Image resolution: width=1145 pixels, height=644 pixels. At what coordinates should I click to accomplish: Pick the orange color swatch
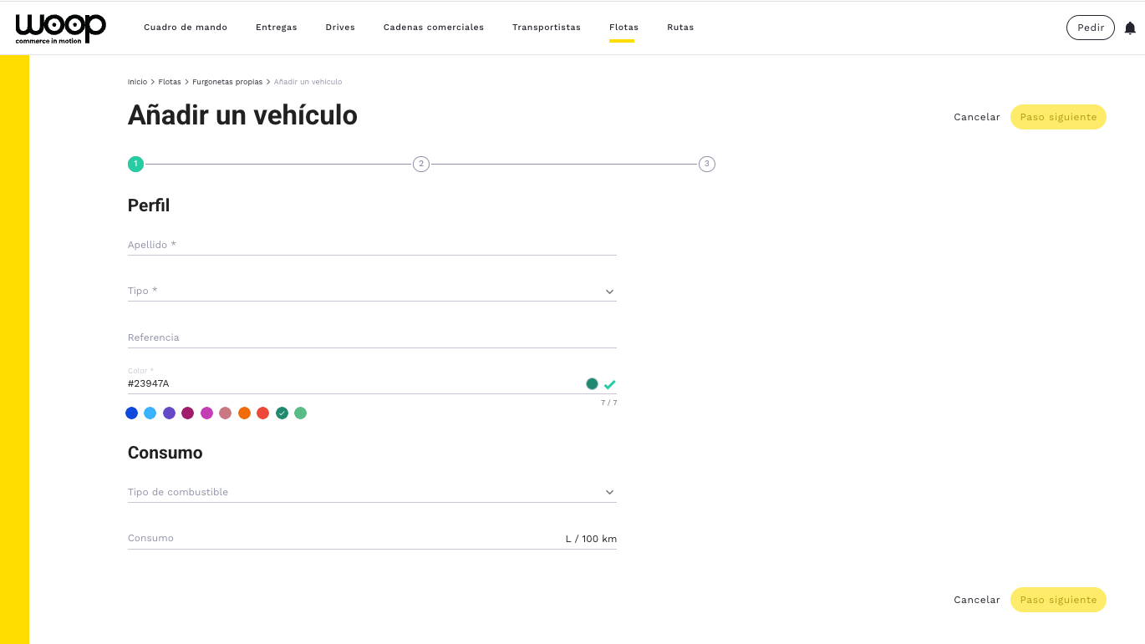[x=244, y=413]
